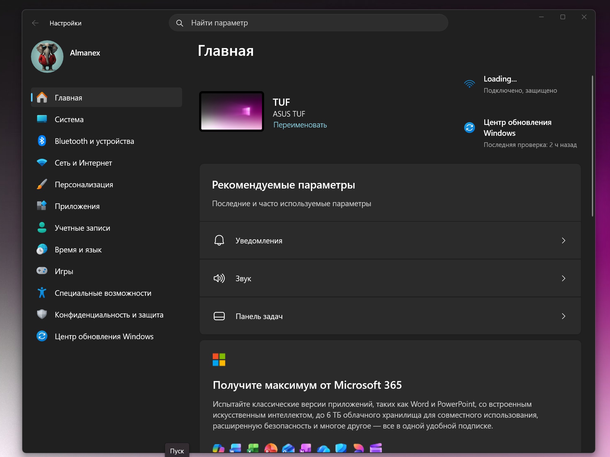Focus the Найти параметр search field
This screenshot has width=610, height=457.
[x=308, y=23]
